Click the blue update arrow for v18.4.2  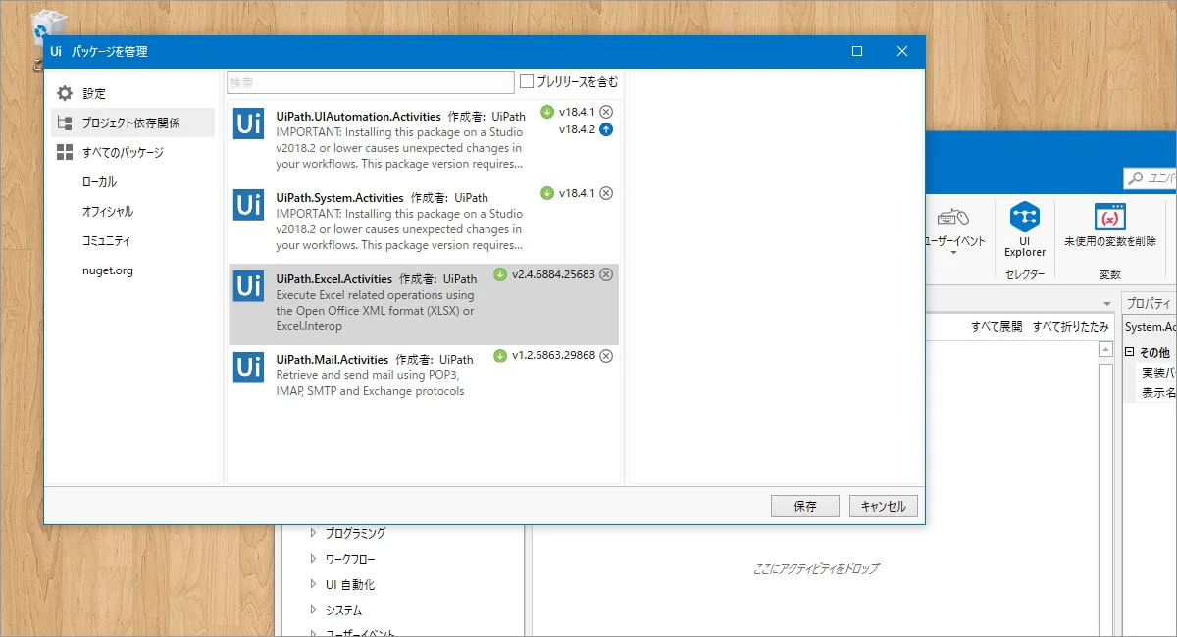(x=606, y=129)
